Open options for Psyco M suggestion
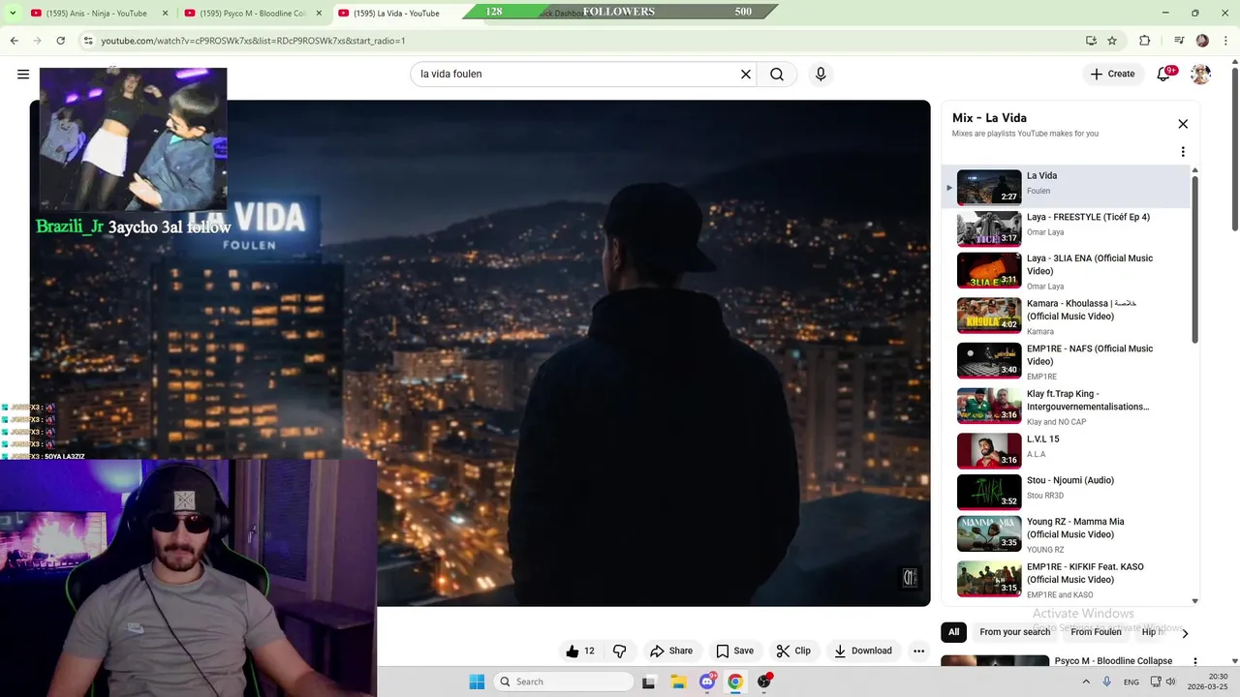 tap(1195, 662)
